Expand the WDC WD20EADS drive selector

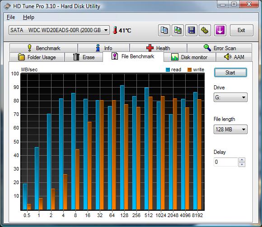[59, 30]
